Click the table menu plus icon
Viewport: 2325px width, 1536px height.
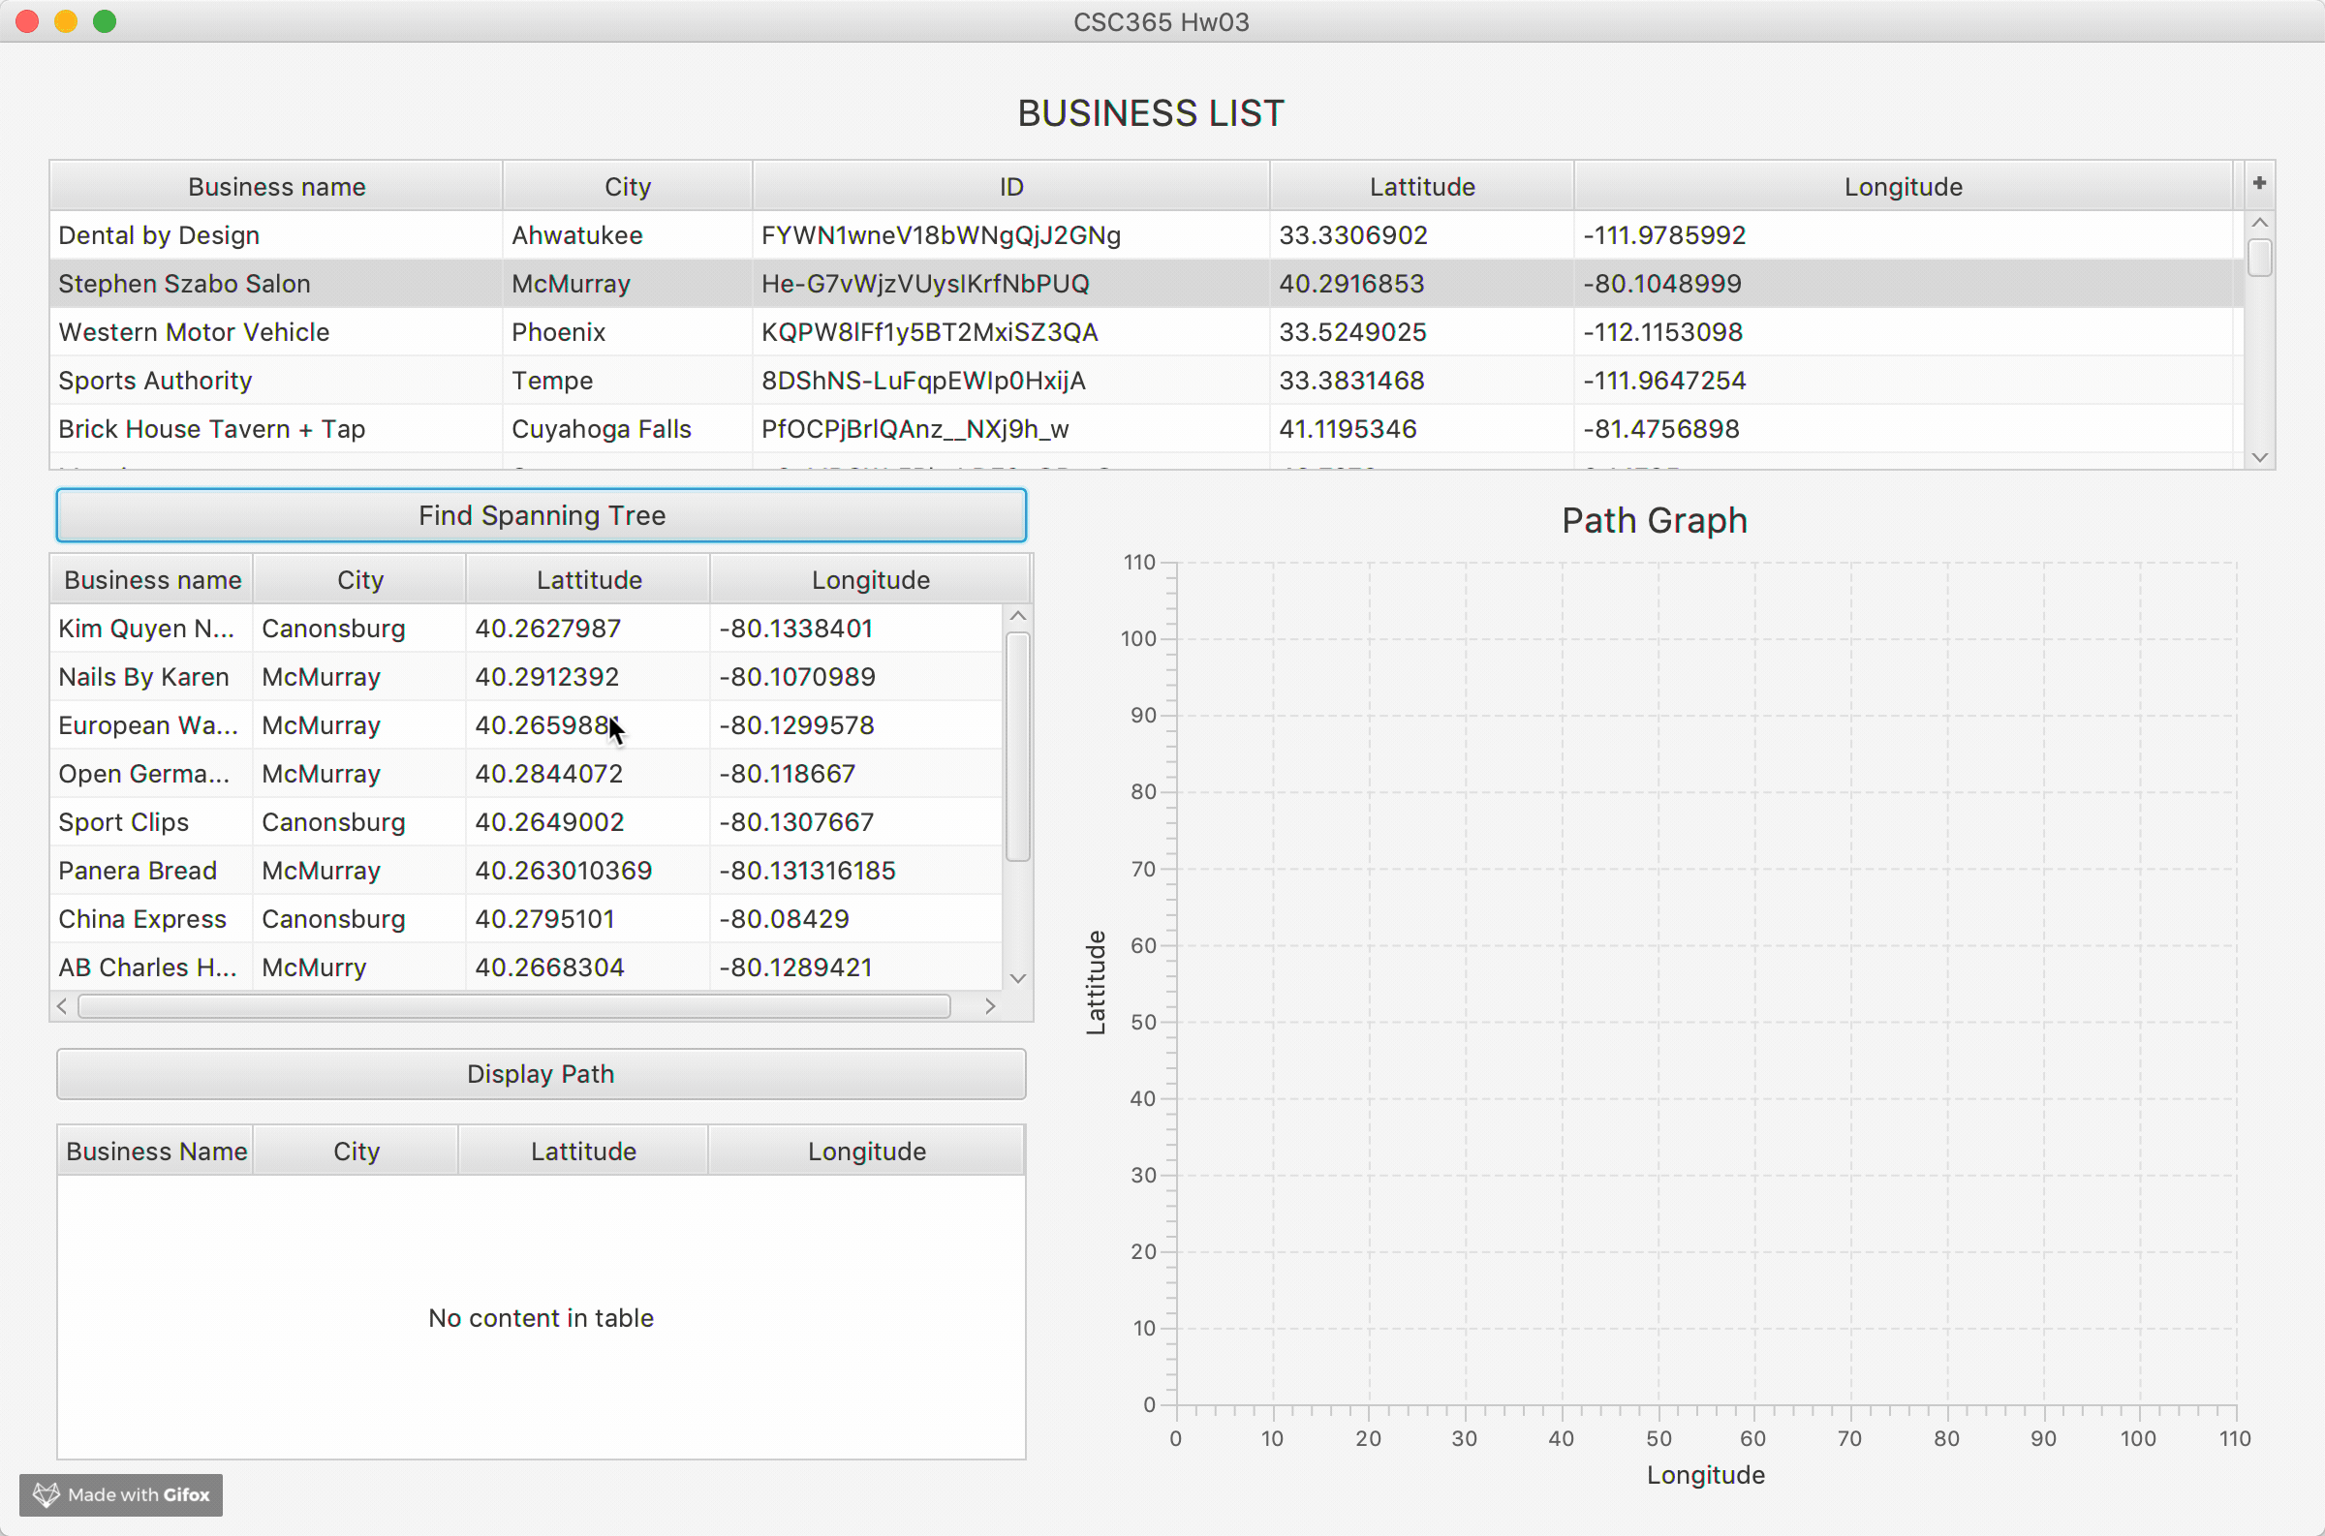pyautogui.click(x=2259, y=183)
